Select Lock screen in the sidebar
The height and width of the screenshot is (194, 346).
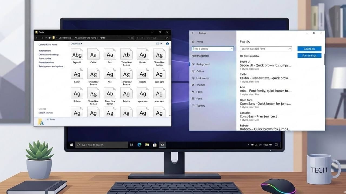[201, 78]
